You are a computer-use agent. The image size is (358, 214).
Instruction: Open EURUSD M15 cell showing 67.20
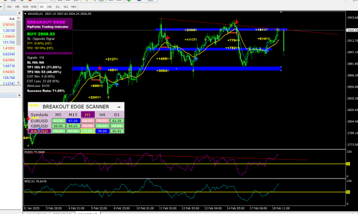(x=73, y=121)
